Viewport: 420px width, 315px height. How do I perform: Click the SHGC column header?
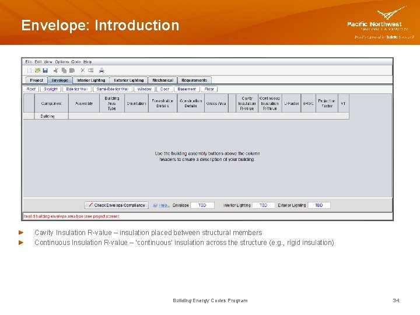tap(309, 103)
